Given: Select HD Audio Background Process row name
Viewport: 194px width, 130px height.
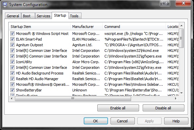Looking at the screenshot, I should 40,73.
